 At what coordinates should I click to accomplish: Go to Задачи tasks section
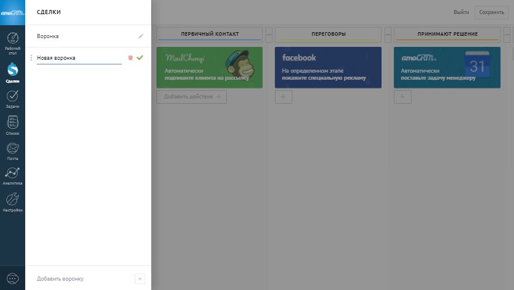coord(12,99)
